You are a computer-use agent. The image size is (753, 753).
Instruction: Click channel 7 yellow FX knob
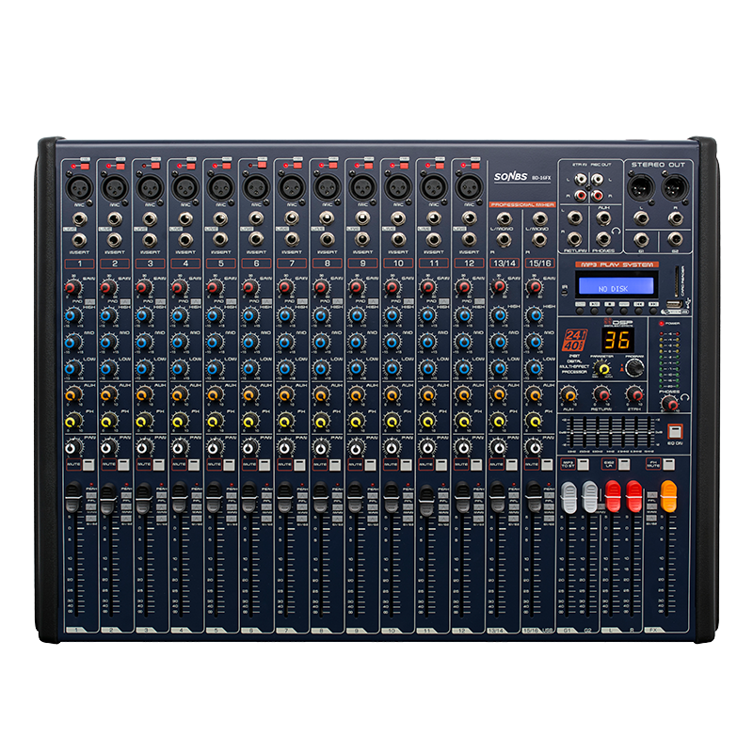click(x=285, y=419)
